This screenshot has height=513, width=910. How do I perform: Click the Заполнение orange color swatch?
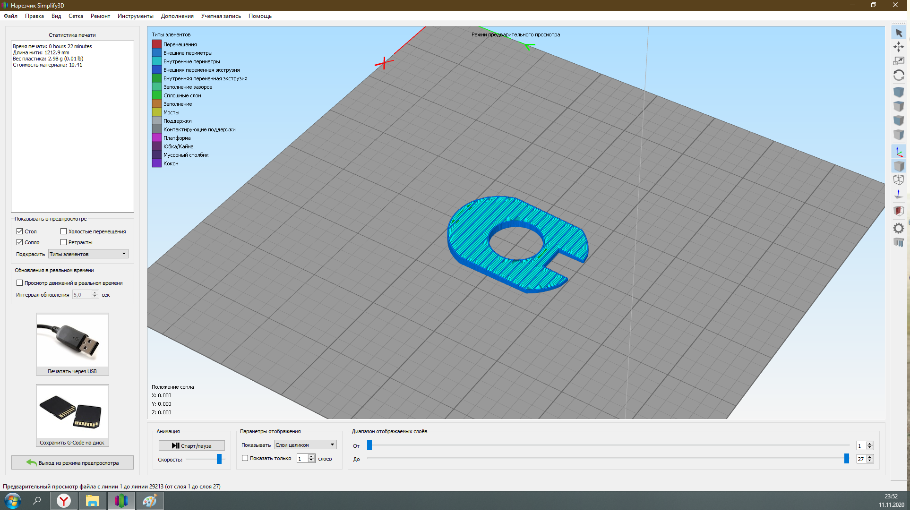click(157, 103)
